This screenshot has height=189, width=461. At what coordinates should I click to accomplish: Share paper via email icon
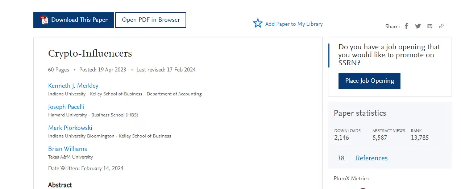click(429, 26)
